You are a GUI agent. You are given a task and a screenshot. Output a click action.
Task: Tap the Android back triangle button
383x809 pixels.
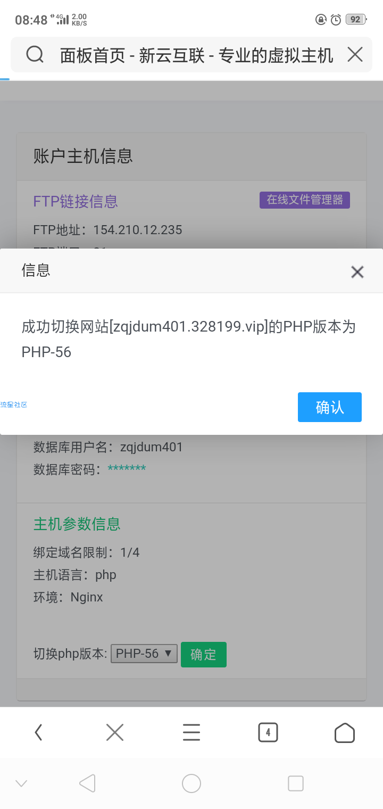point(87,783)
